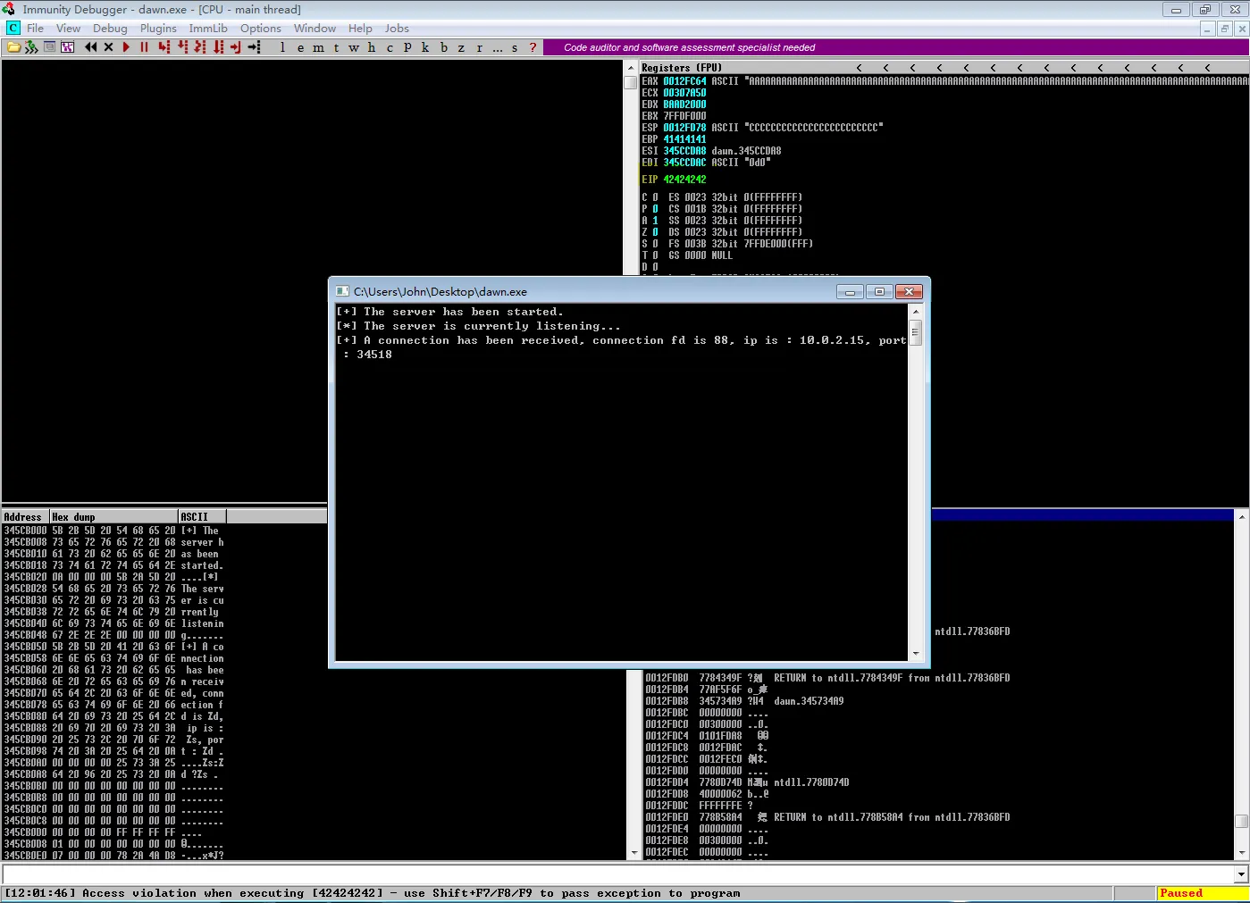Run the program with red play icon
The height and width of the screenshot is (903, 1250).
point(126,47)
